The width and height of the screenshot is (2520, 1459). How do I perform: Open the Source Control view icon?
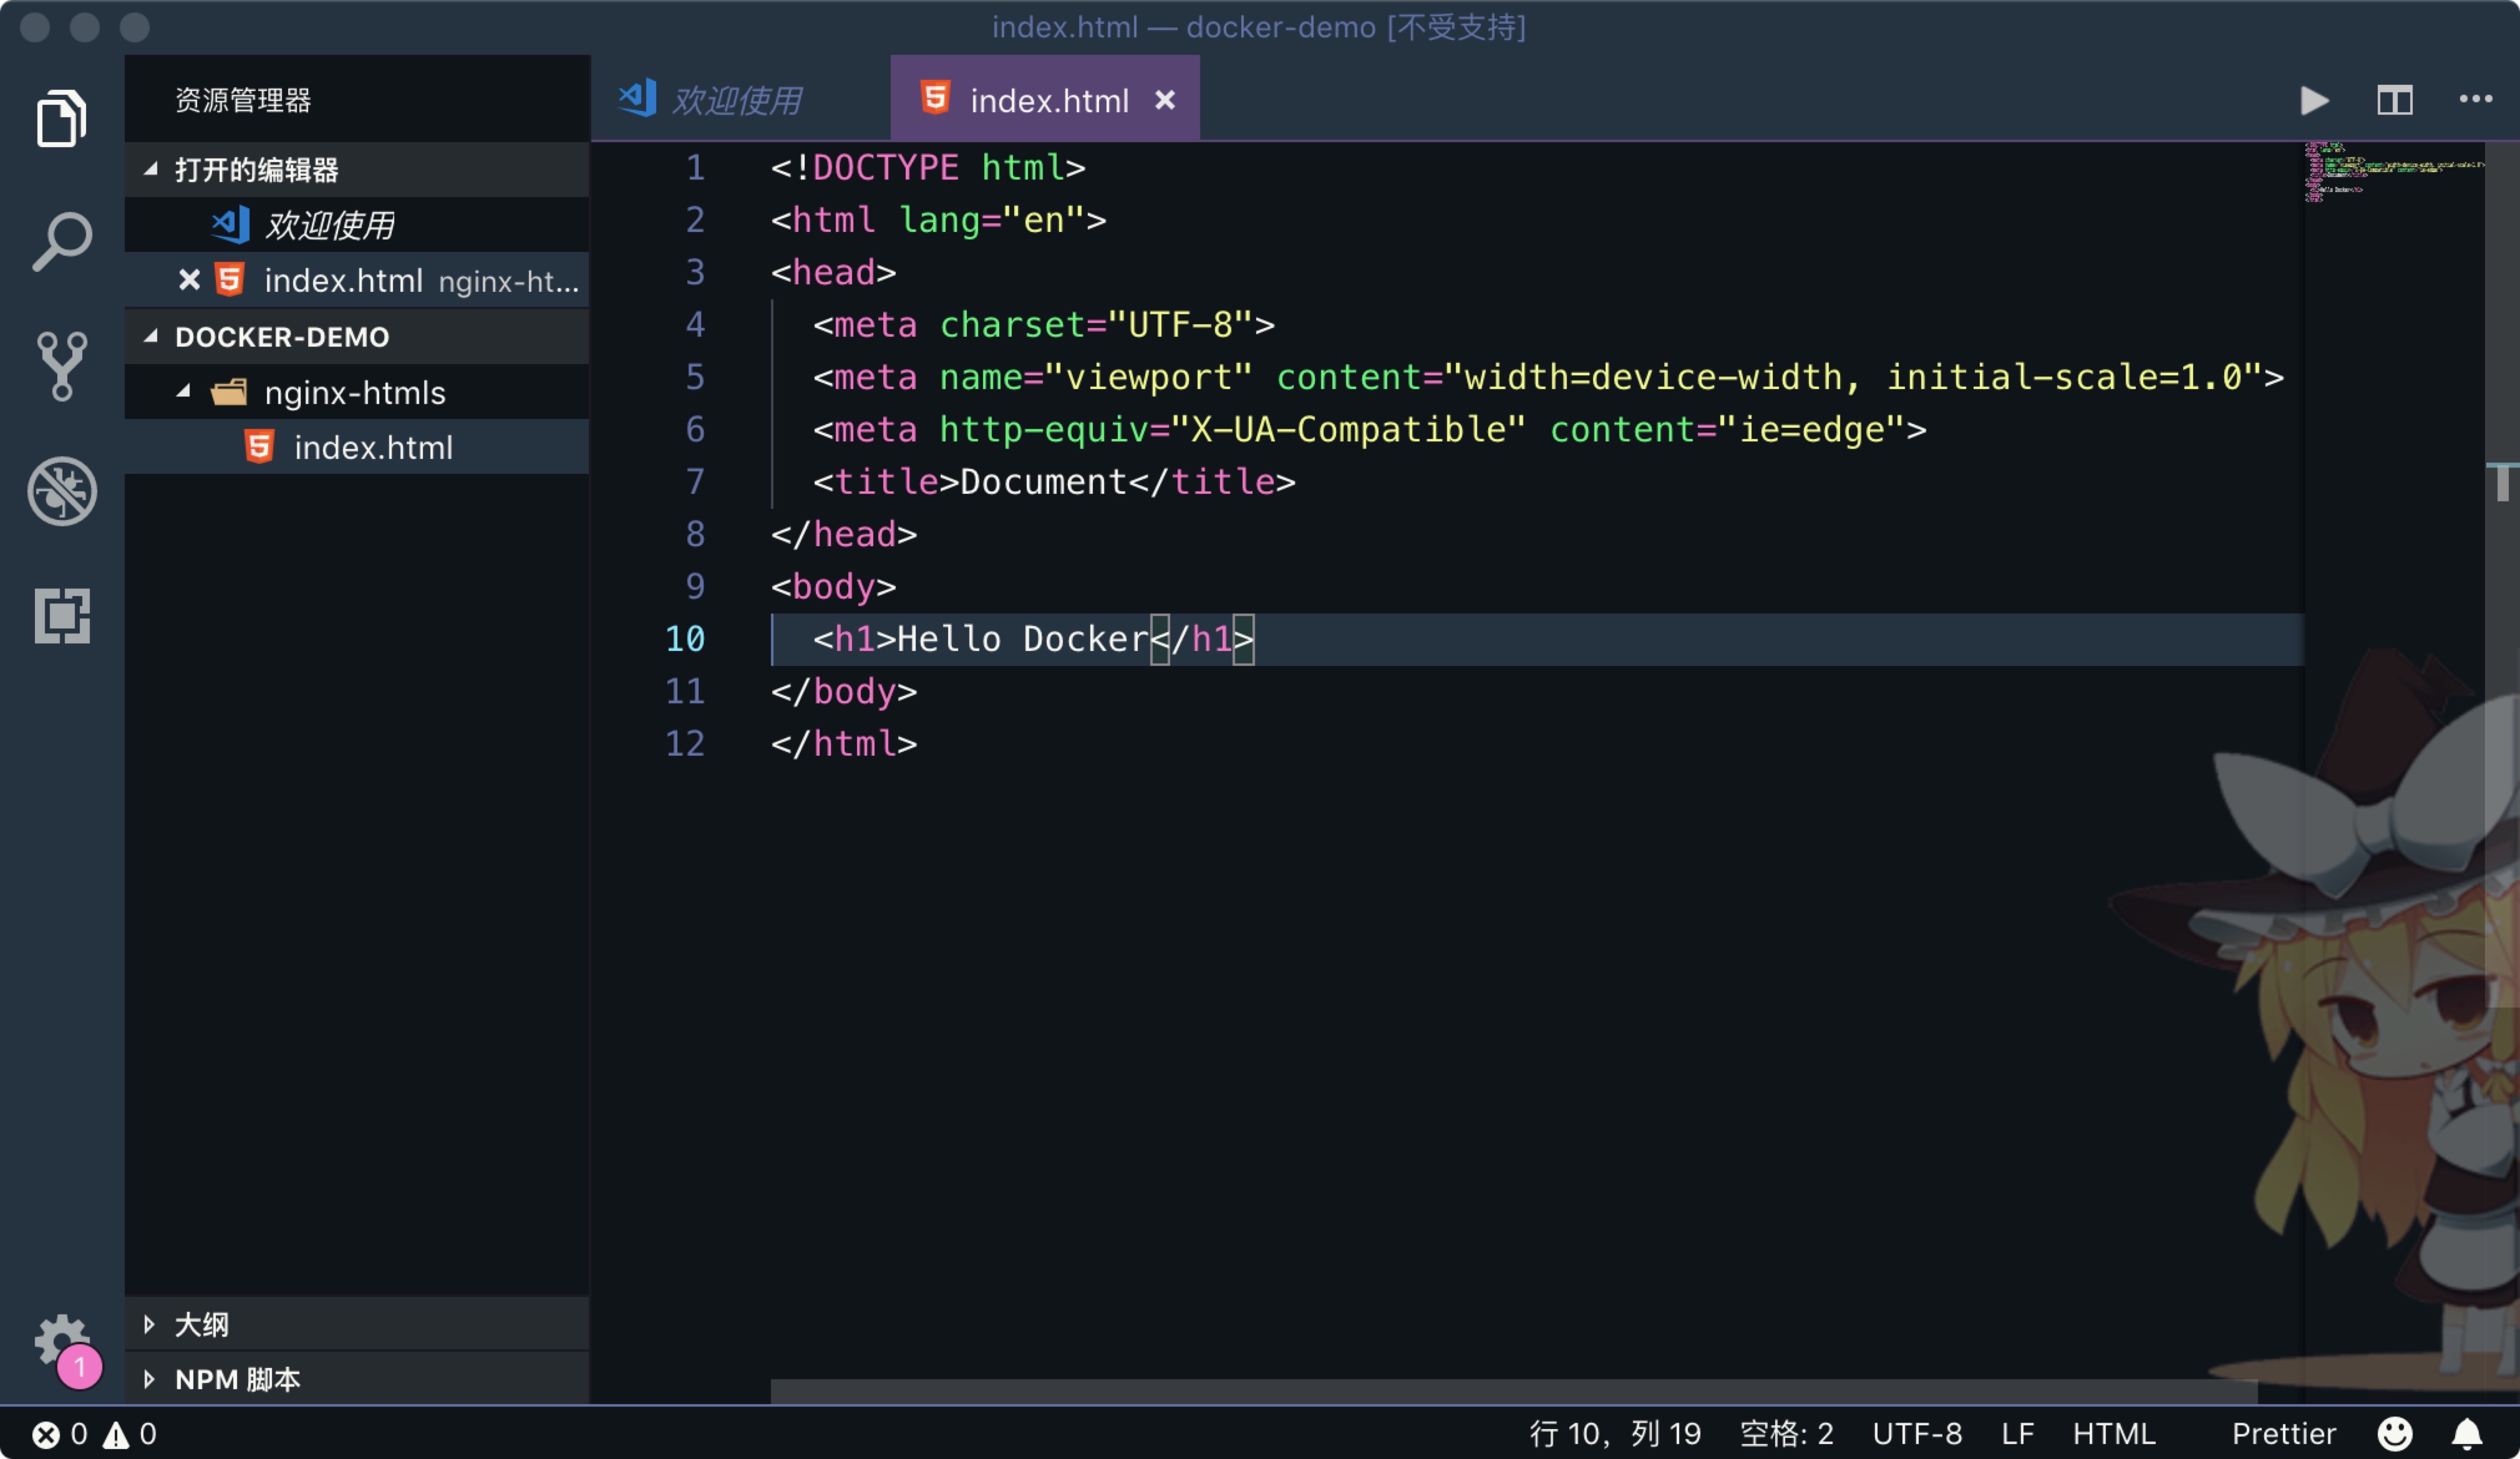click(x=62, y=366)
